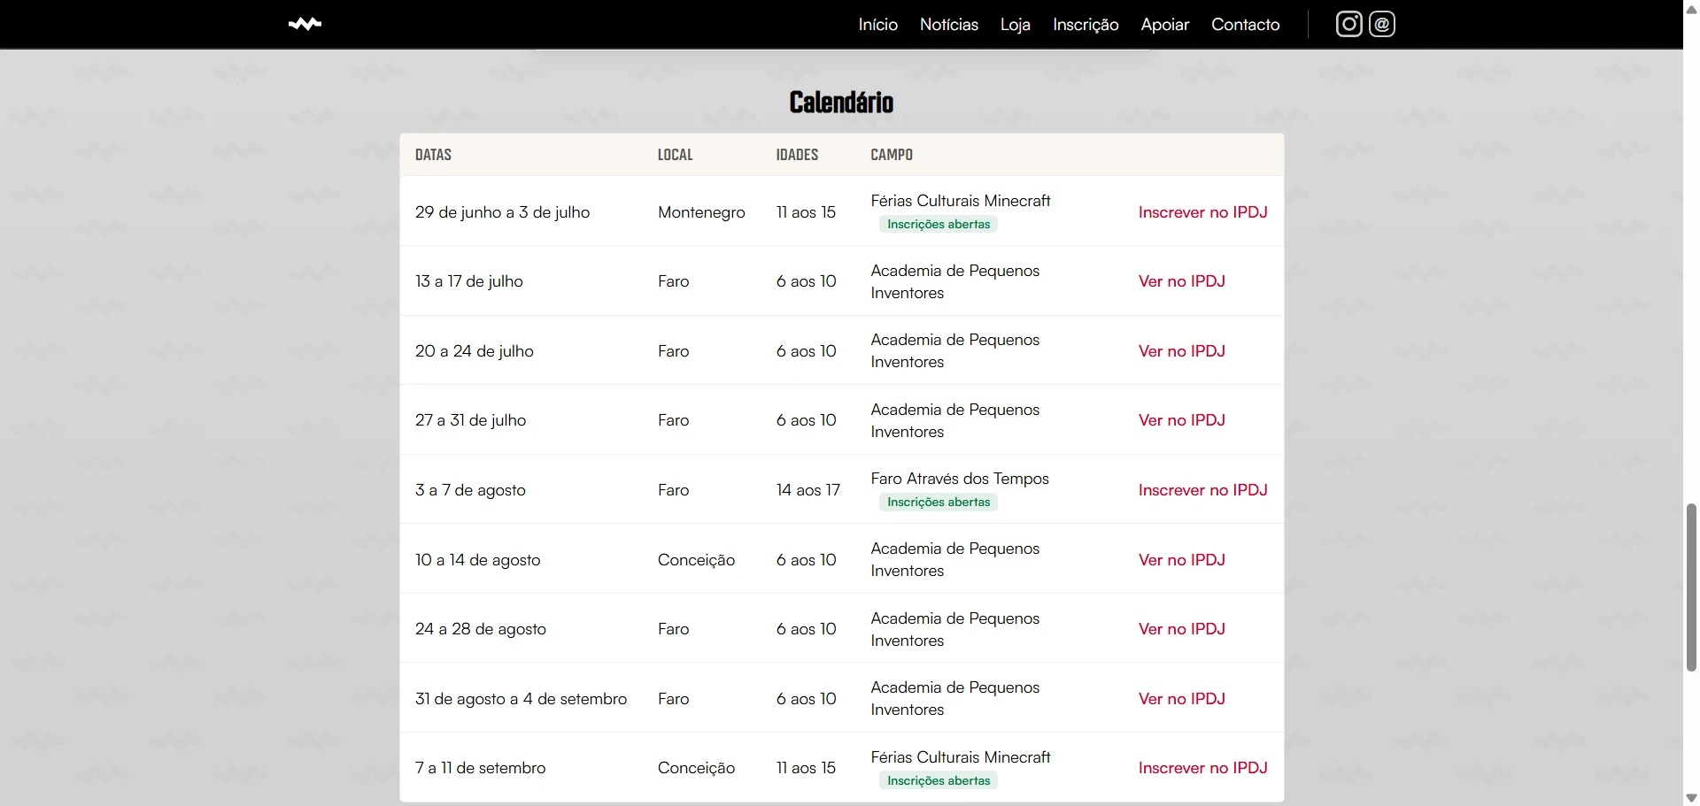The height and width of the screenshot is (806, 1700).
Task: Open the Apoiar menu item
Action: point(1164,25)
